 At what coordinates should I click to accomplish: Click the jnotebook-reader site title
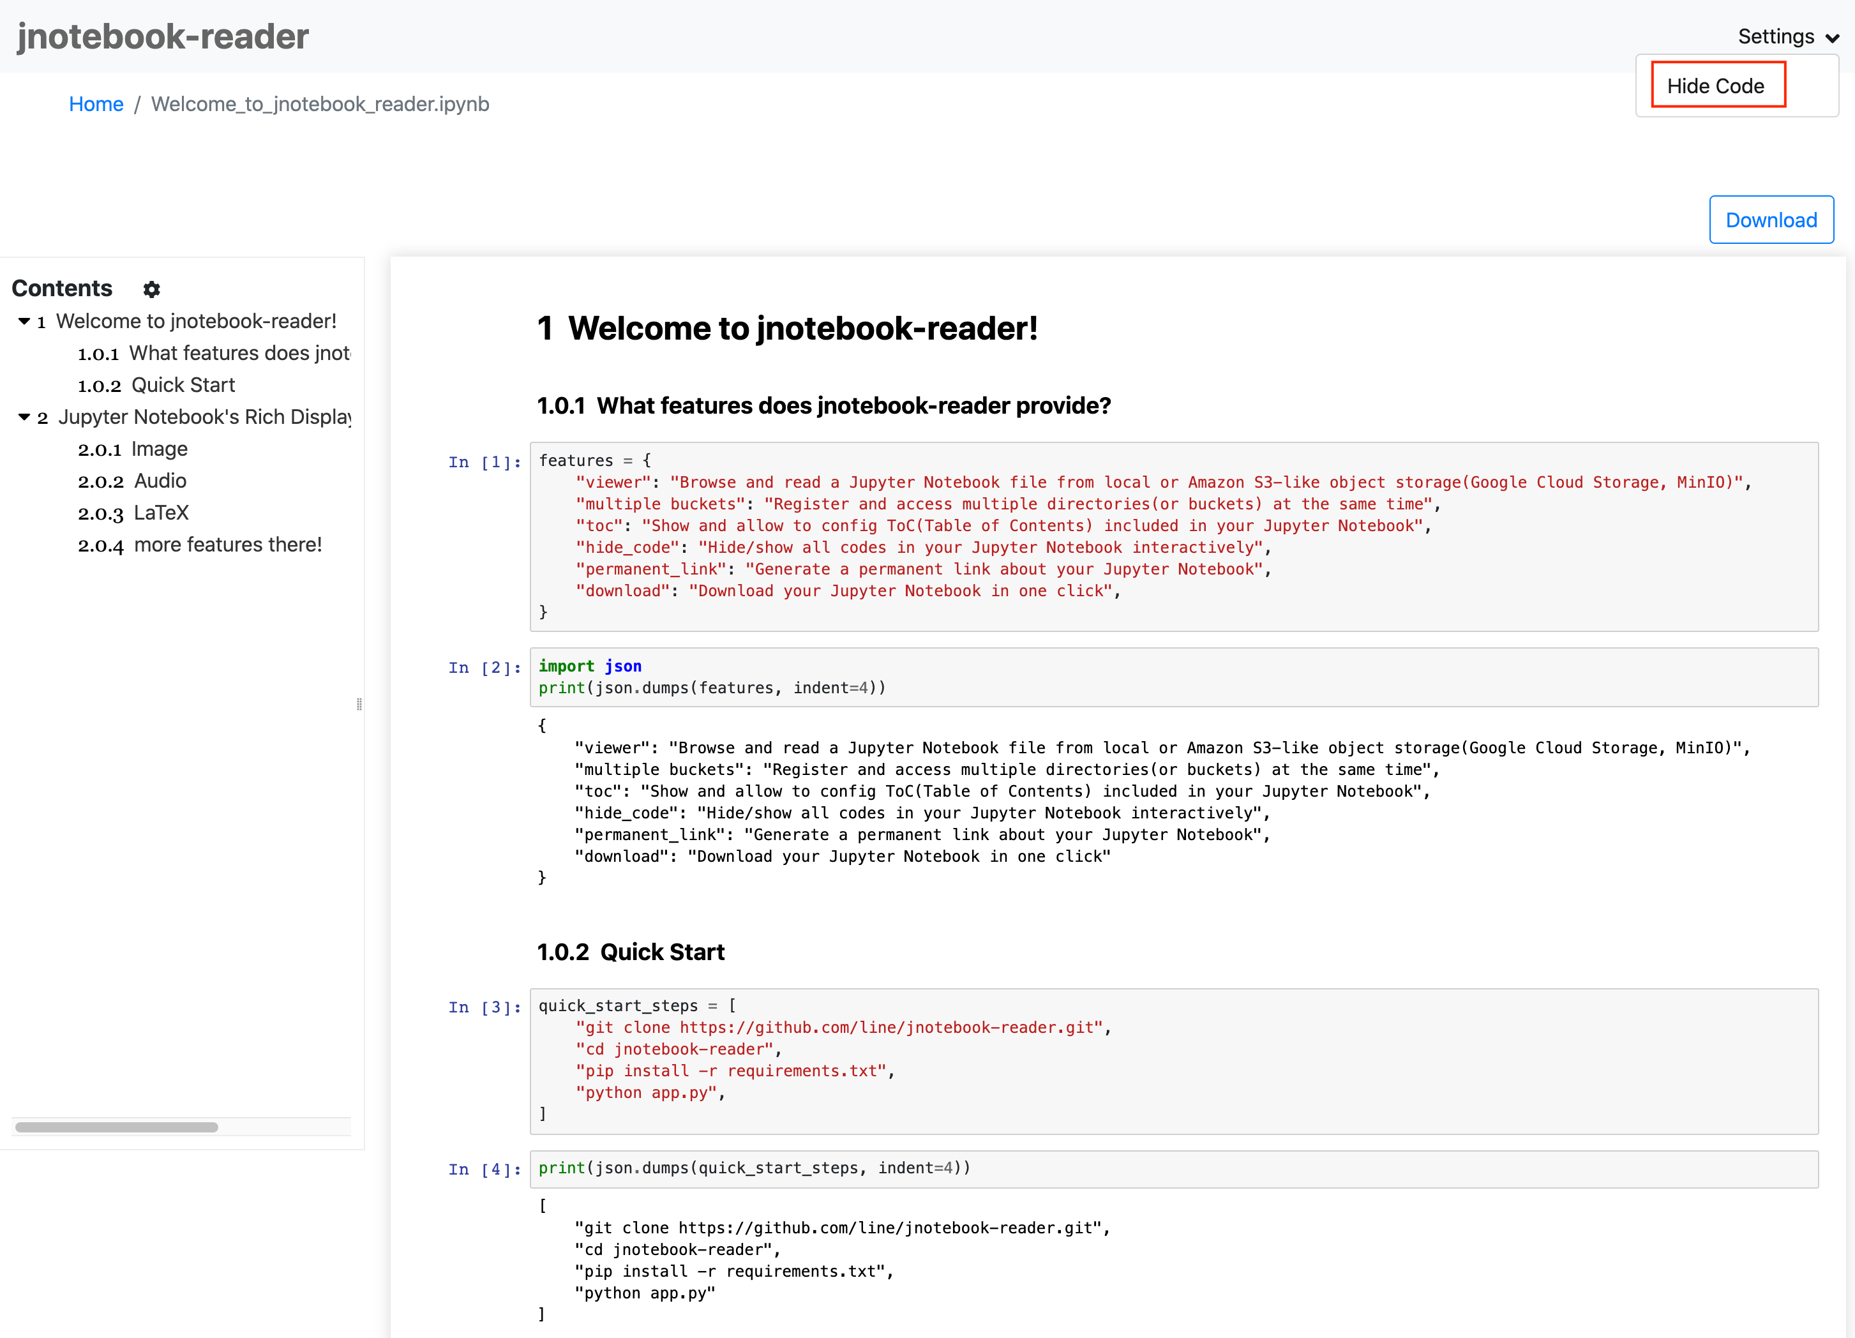(x=163, y=37)
